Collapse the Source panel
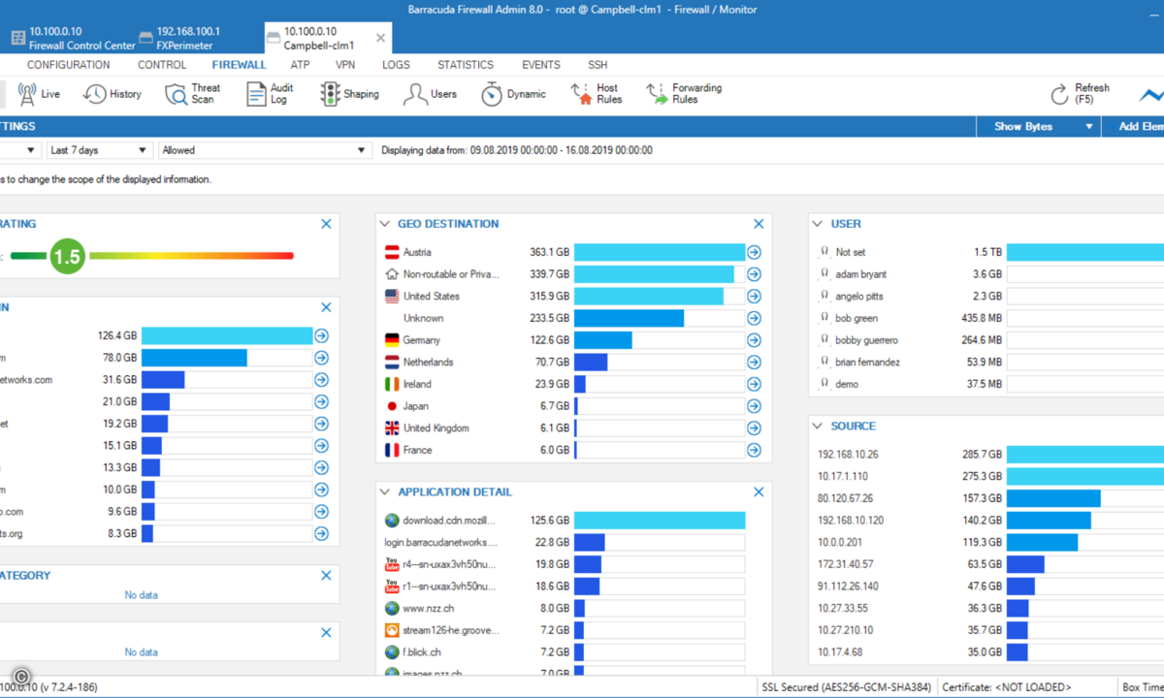1164x698 pixels. [818, 427]
